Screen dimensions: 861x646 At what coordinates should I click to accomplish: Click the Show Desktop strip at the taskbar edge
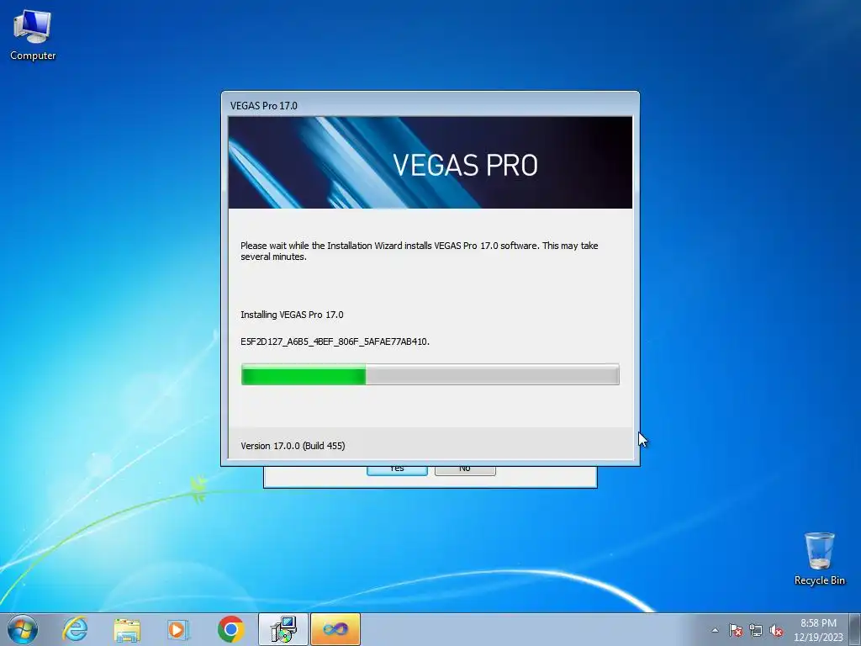click(x=855, y=629)
